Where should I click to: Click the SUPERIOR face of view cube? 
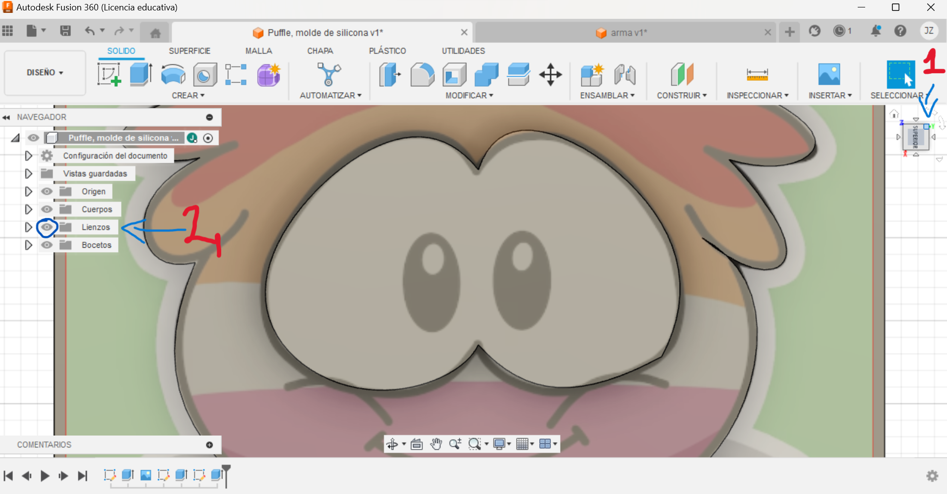coord(916,137)
